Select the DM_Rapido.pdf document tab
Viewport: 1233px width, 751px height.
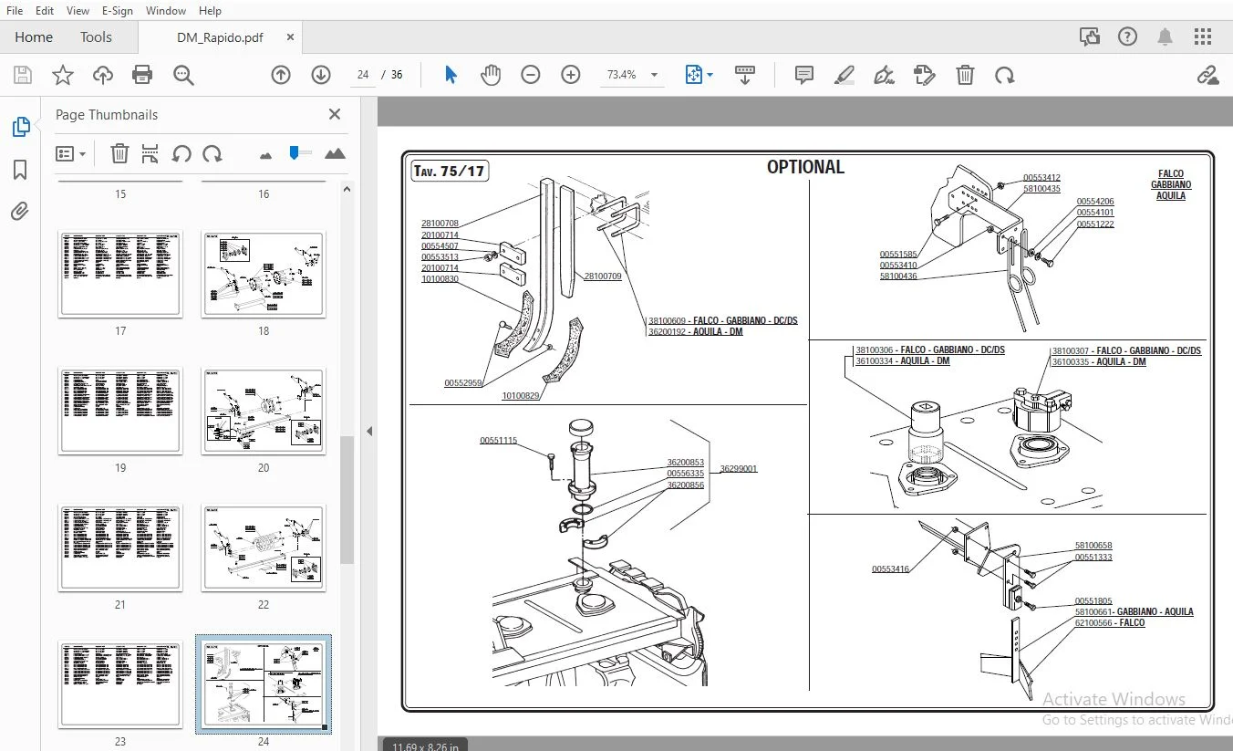pyautogui.click(x=220, y=37)
